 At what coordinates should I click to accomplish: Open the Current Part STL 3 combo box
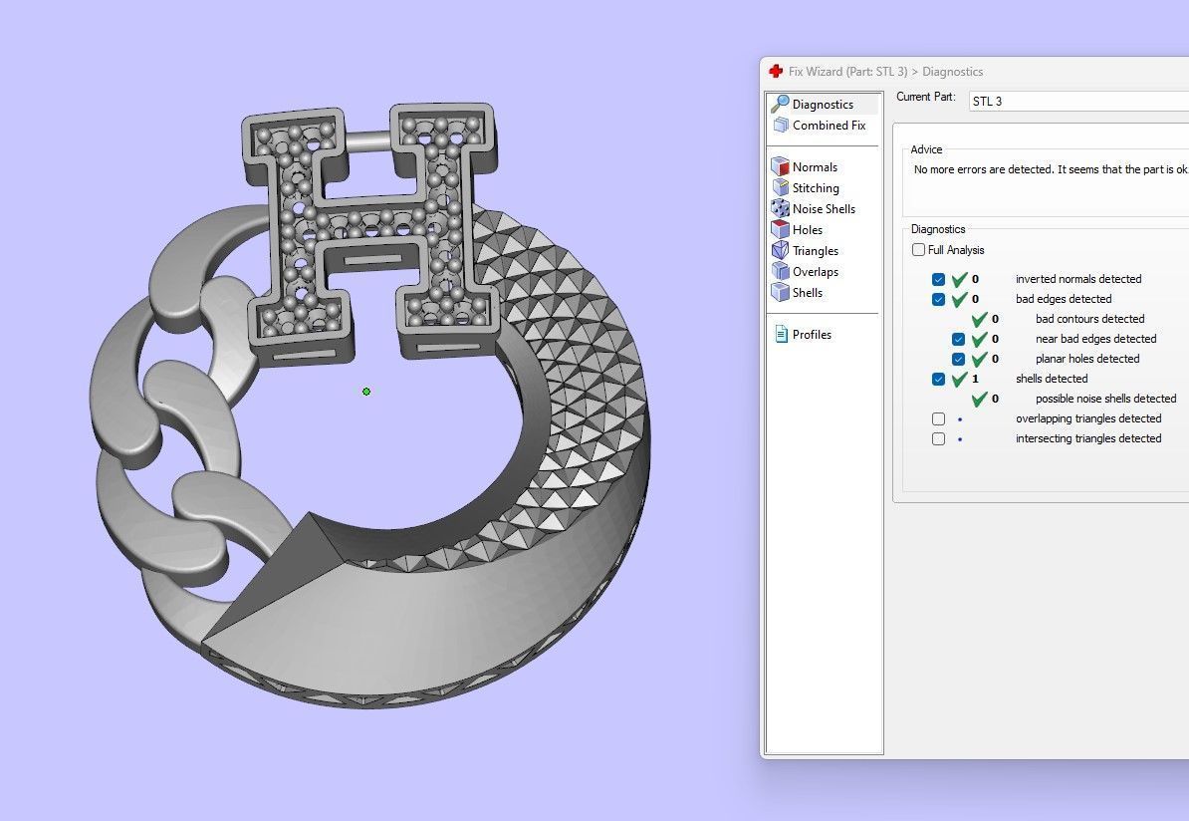[1078, 101]
